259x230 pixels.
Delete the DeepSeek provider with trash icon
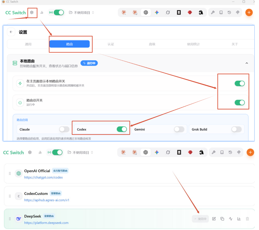(247, 219)
